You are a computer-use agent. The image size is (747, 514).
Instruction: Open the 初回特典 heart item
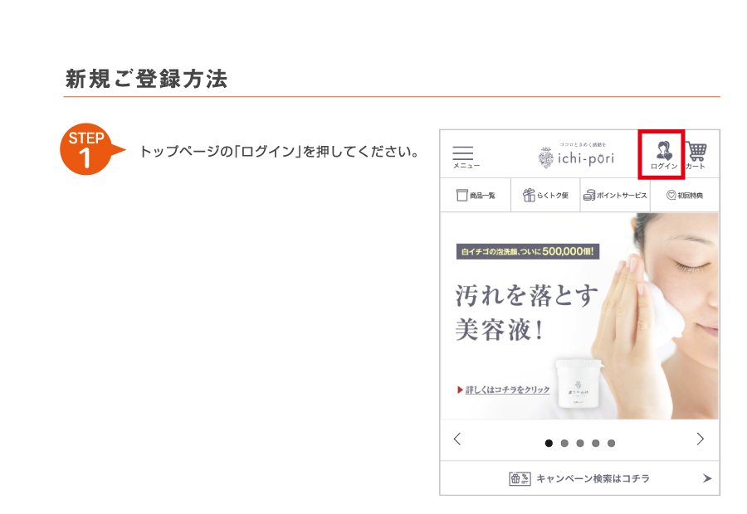(x=685, y=195)
